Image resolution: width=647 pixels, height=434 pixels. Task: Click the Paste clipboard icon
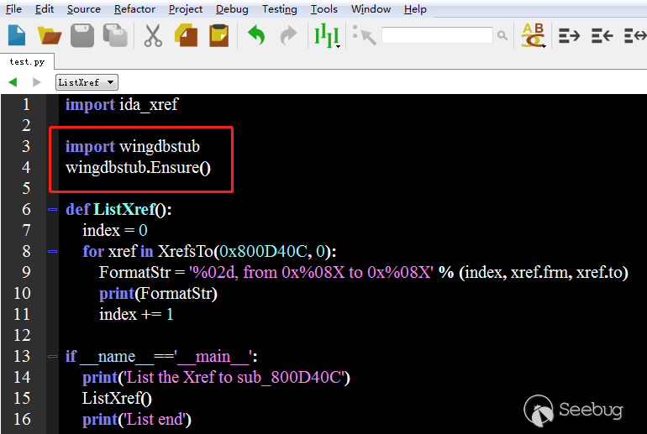point(218,35)
